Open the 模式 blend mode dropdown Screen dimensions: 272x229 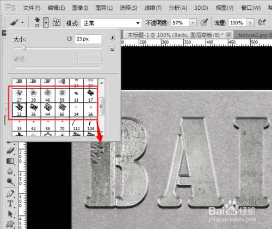(111, 23)
